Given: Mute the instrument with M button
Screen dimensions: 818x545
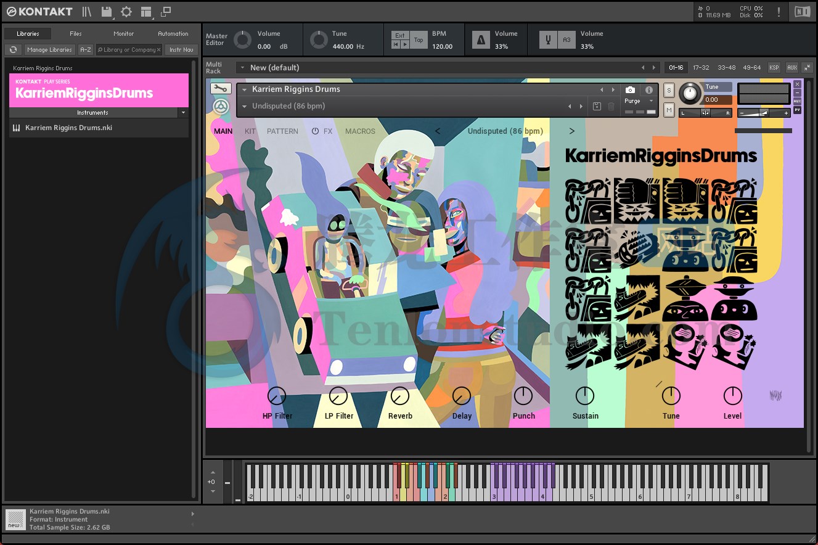Looking at the screenshot, I should 669,110.
